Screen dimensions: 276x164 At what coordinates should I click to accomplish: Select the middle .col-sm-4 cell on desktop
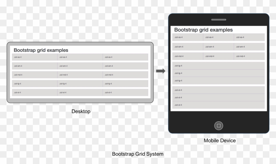tap(80, 66)
